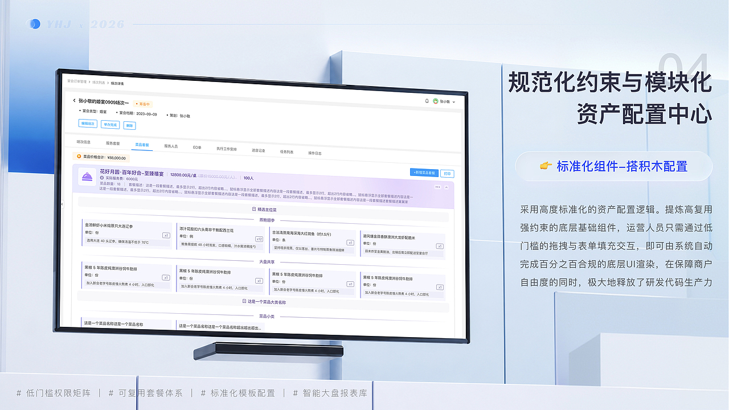Click the # 可复用套餐体系 tag text
The image size is (729, 410).
(145, 393)
